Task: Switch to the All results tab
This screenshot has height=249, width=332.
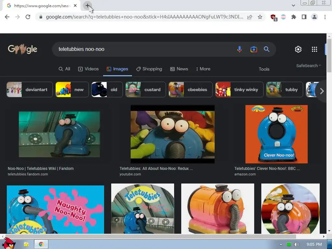Action: [65, 69]
